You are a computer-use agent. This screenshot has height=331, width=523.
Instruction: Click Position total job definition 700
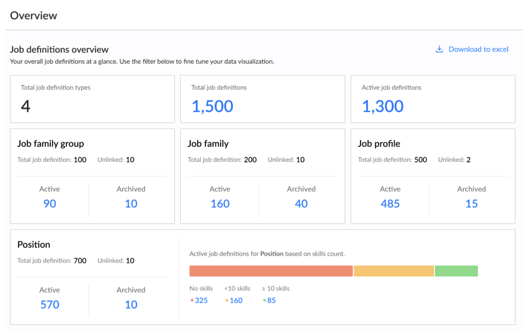(80, 261)
